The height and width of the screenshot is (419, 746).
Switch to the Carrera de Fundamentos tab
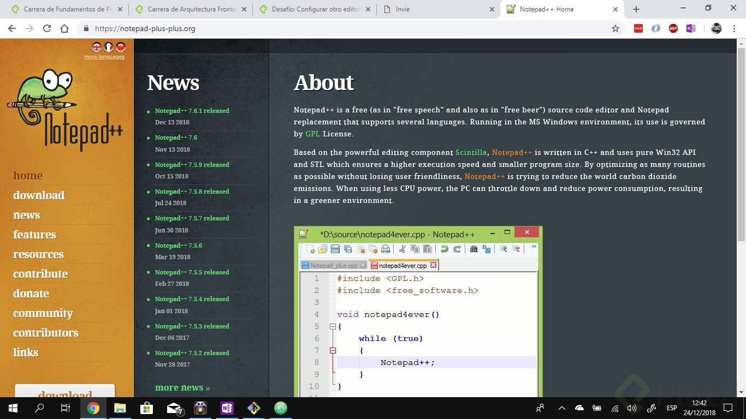point(66,9)
